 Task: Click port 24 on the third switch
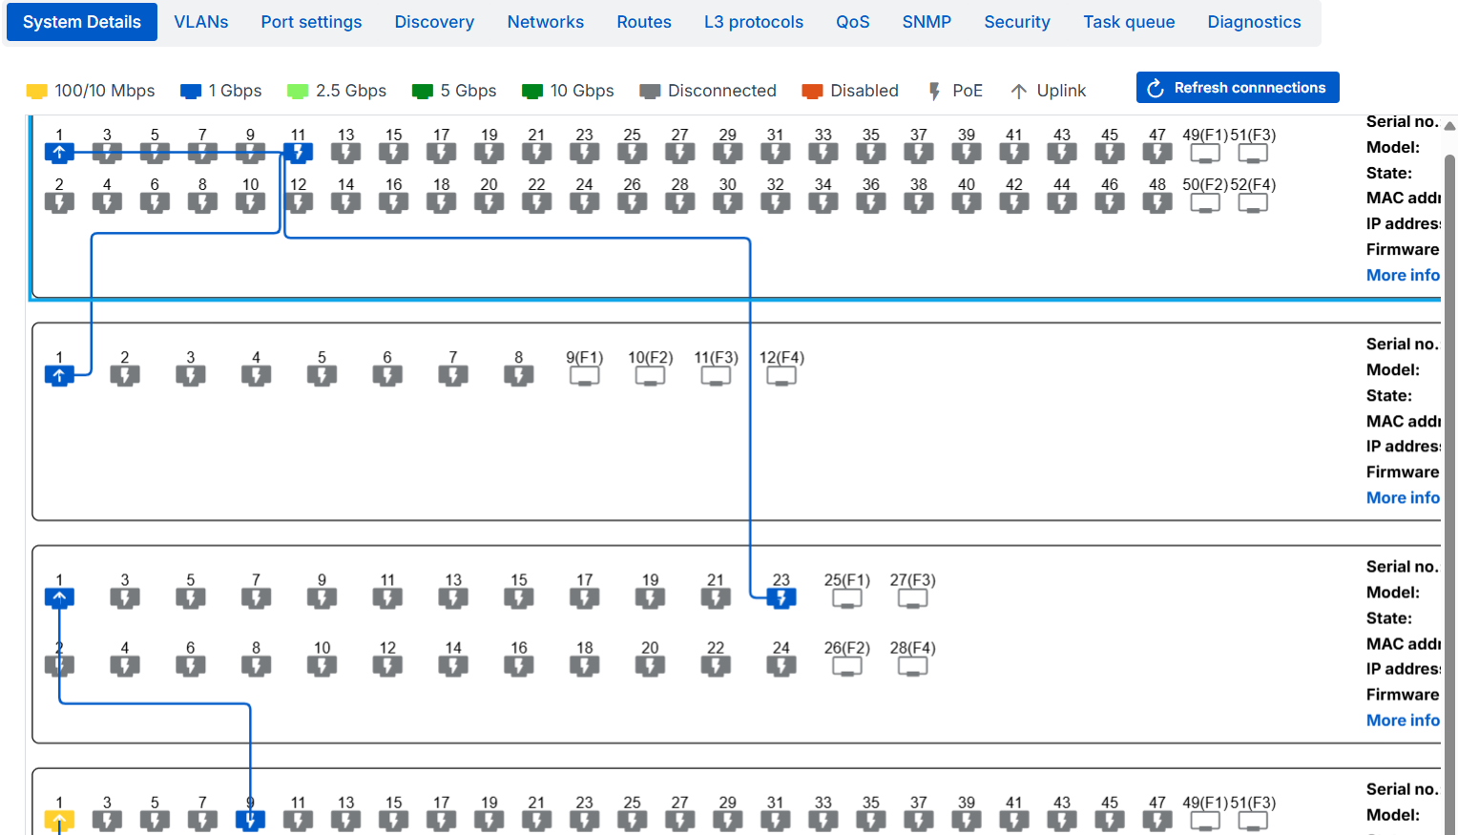point(781,665)
